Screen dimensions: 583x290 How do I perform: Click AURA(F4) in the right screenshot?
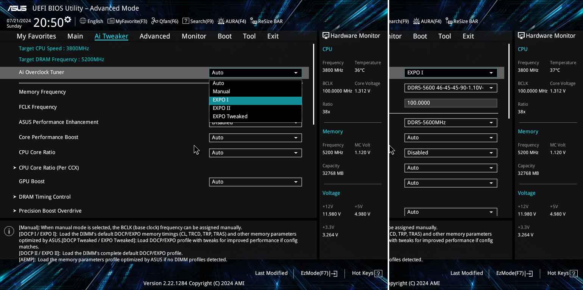coord(427,21)
